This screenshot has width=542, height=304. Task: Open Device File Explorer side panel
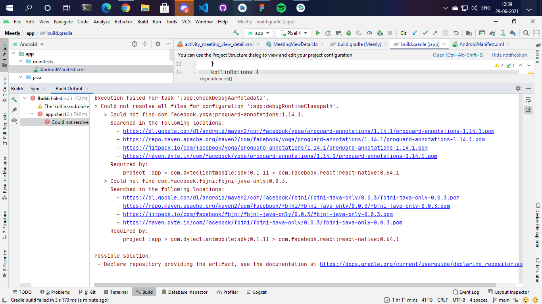pos(538,225)
